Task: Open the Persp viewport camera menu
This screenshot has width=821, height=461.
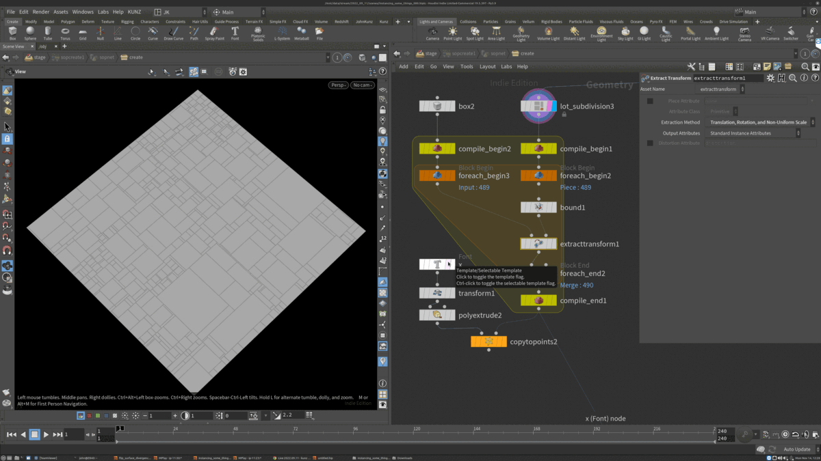Action: point(338,85)
